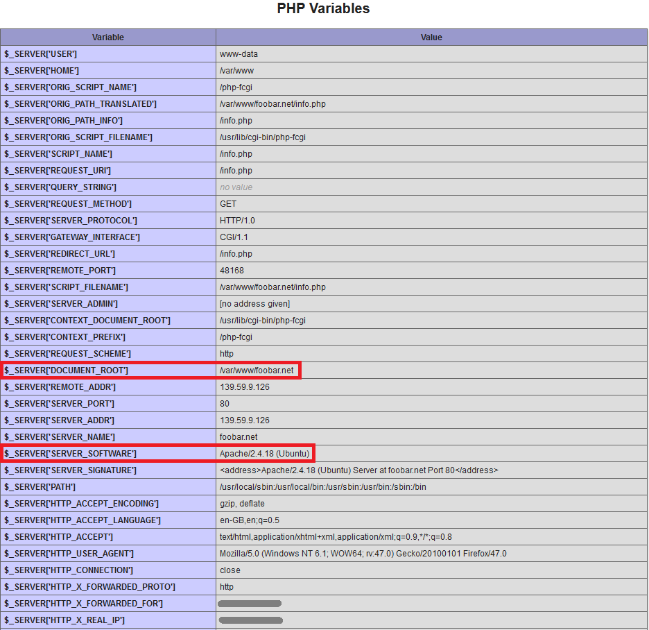Select the text/html accept header value

pos(336,537)
